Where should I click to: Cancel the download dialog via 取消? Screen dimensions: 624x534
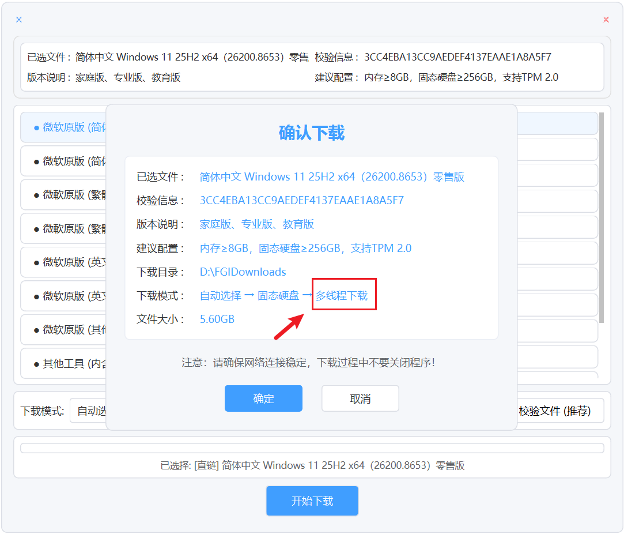point(360,398)
